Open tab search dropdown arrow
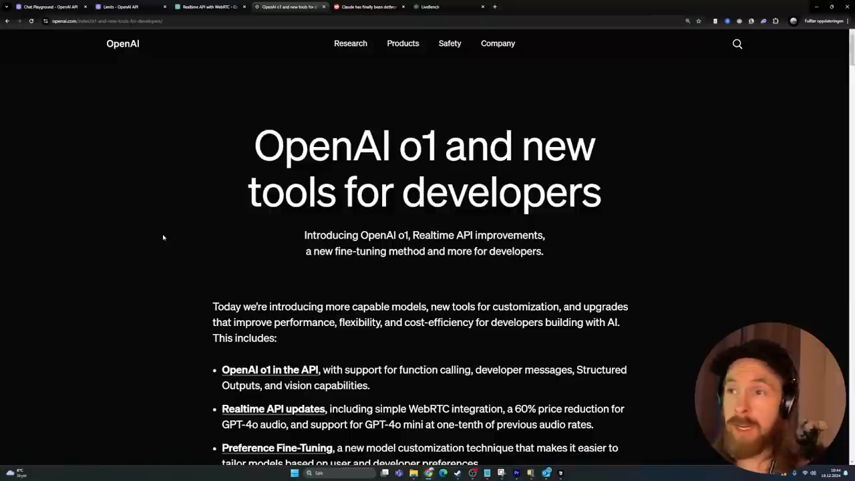855x481 pixels. (x=7, y=7)
